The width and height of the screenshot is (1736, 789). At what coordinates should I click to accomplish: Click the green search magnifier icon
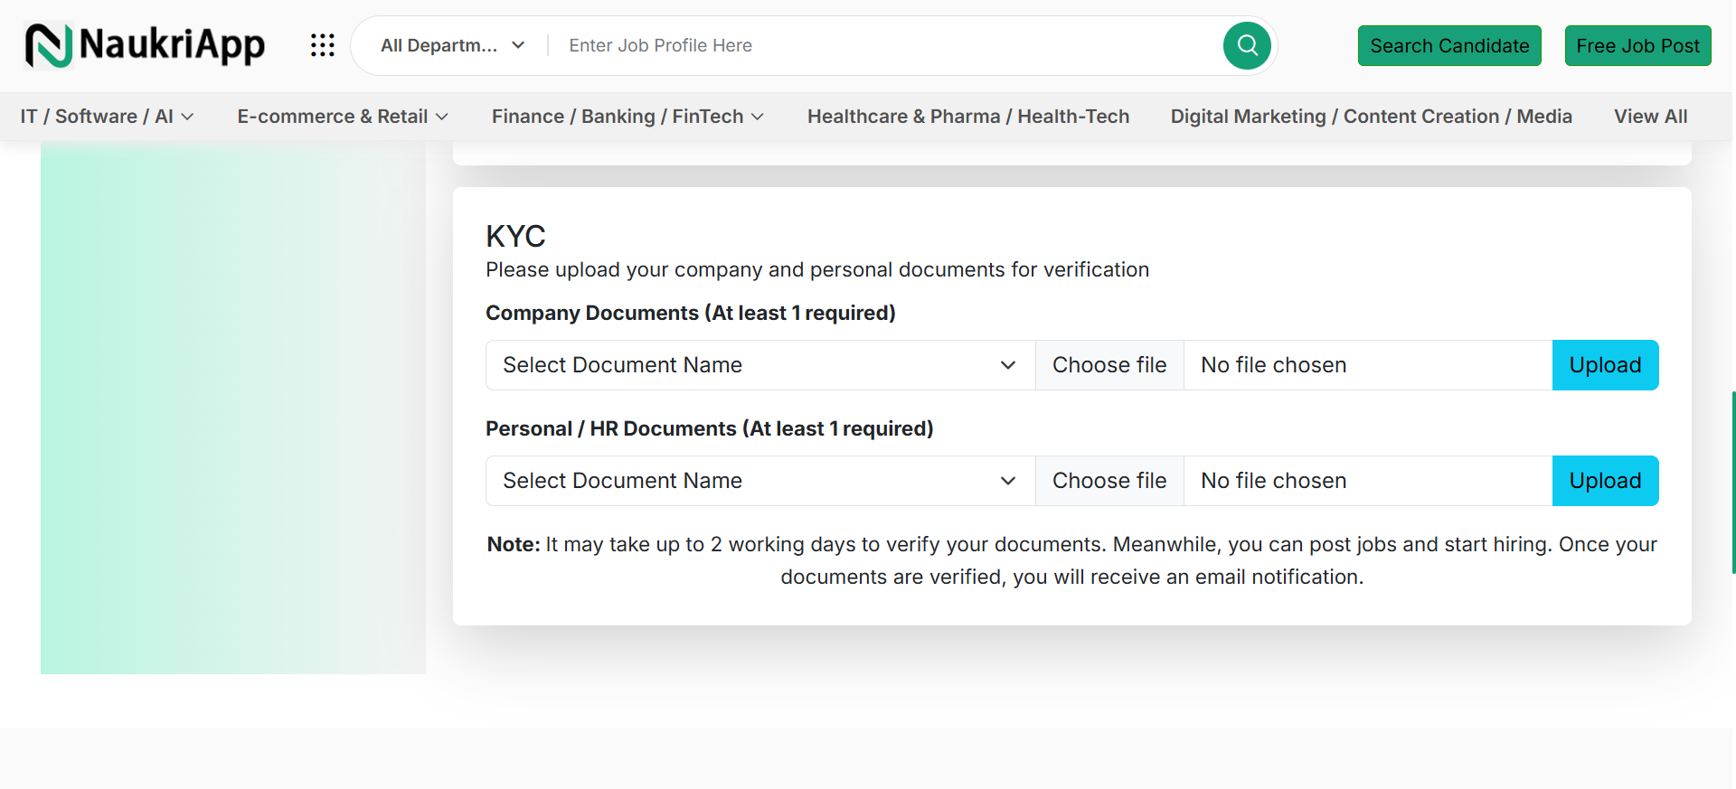coord(1247,45)
